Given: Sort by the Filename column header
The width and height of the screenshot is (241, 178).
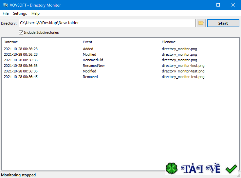Looking at the screenshot, I should coord(199,42).
